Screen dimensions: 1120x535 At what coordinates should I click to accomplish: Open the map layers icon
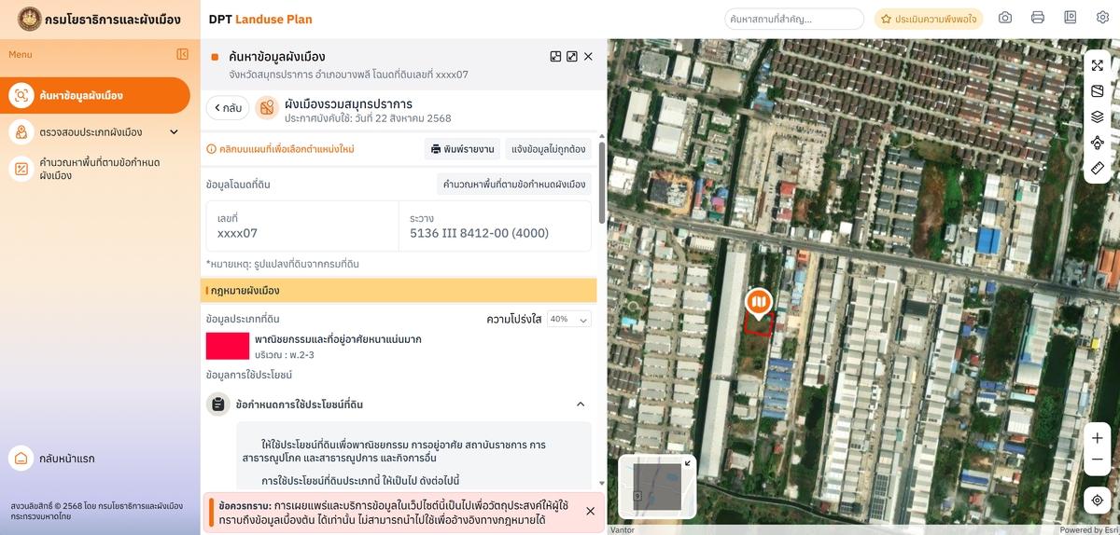(1098, 117)
